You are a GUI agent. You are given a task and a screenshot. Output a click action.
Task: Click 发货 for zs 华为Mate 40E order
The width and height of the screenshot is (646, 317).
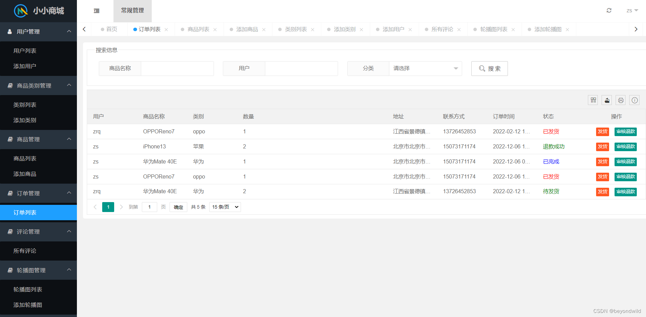click(x=603, y=162)
